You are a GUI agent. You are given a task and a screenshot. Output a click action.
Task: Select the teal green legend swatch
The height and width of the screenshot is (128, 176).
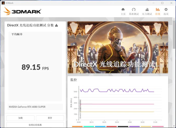[x=89, y=126]
